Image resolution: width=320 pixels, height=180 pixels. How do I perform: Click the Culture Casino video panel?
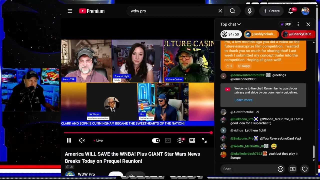tap(189, 61)
